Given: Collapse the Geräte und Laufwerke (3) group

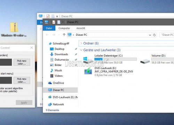Looking at the screenshot, I should [x=81, y=50].
